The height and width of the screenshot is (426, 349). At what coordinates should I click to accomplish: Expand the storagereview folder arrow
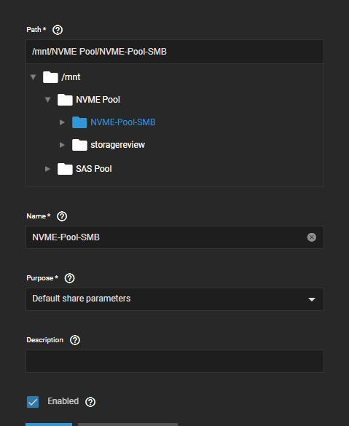62,145
